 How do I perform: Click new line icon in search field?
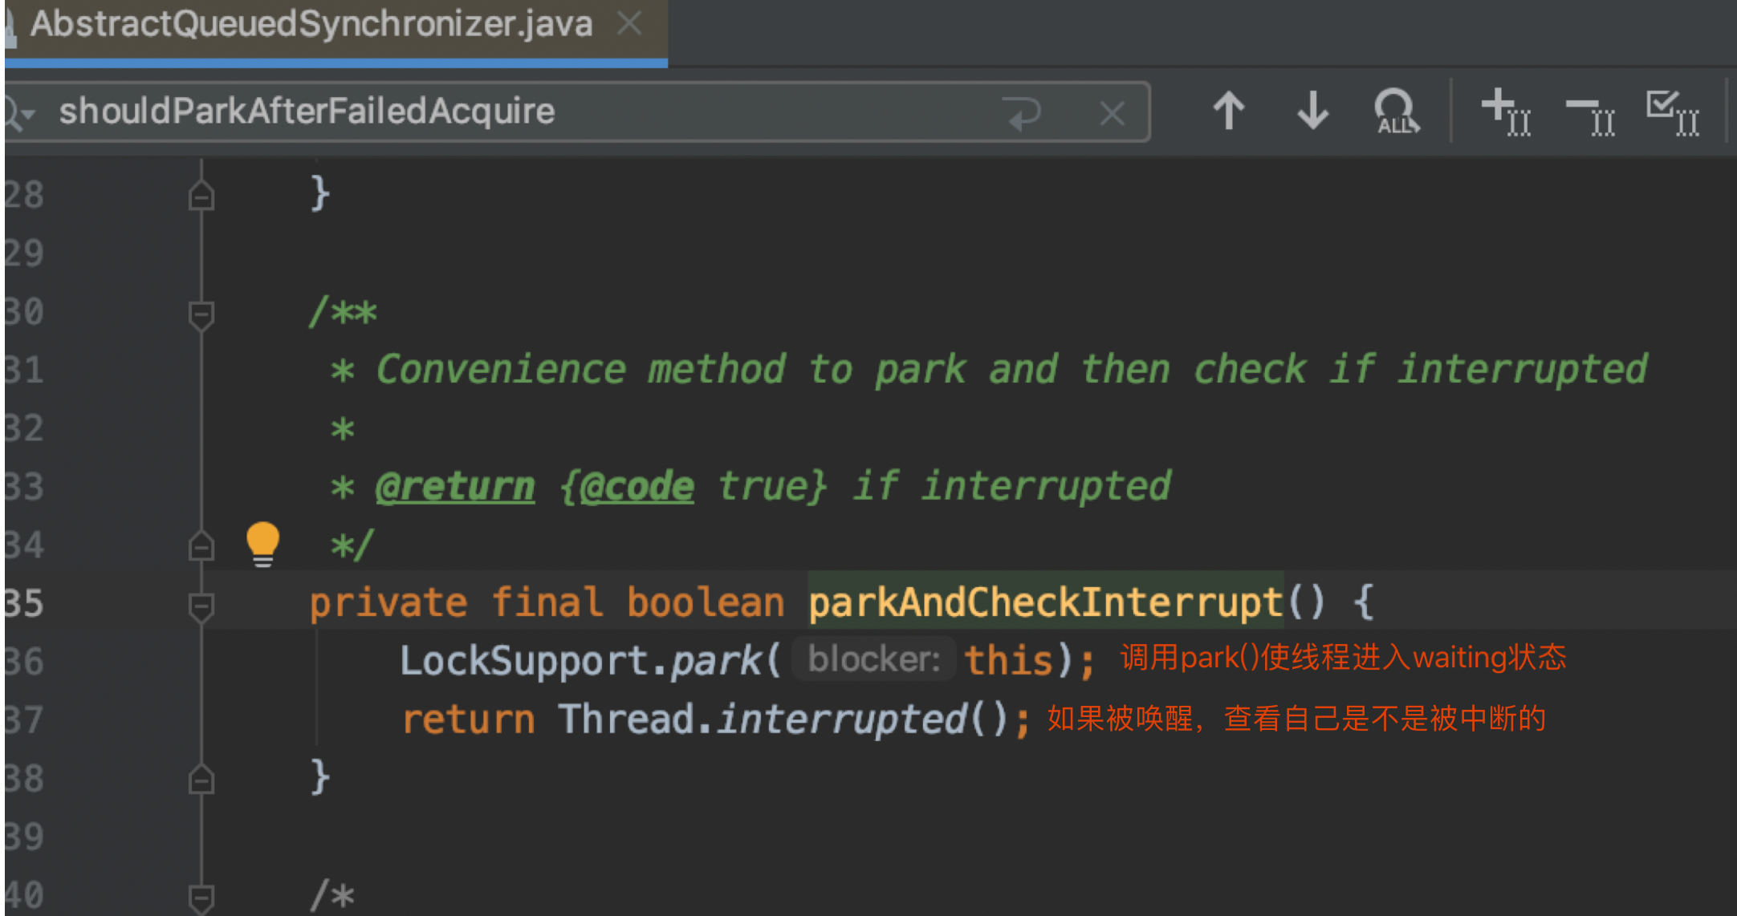point(1023,112)
